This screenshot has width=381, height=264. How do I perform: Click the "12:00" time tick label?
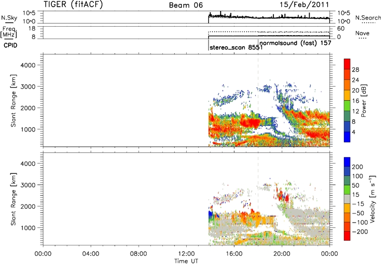click(186, 254)
